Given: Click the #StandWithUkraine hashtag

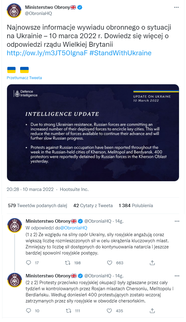Looking at the screenshot, I should pos(120,53).
